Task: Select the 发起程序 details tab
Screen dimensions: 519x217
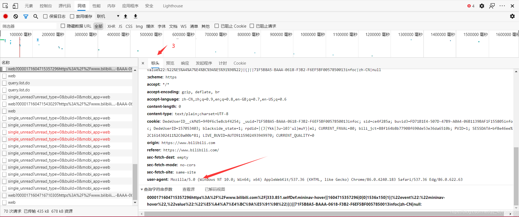Action: [204, 63]
